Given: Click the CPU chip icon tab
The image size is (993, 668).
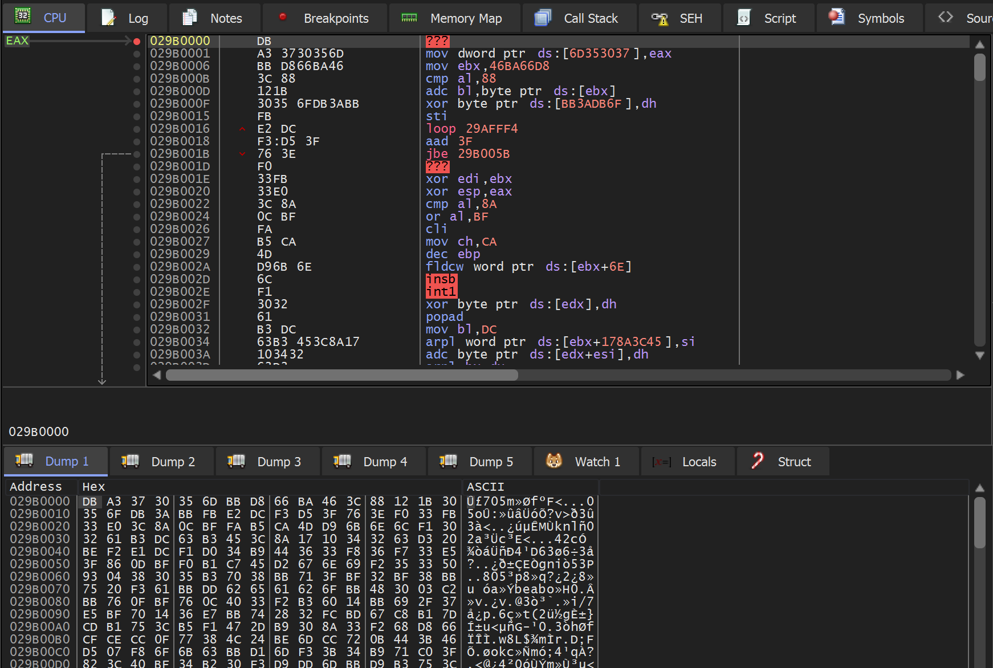Looking at the screenshot, I should pyautogui.click(x=23, y=16).
